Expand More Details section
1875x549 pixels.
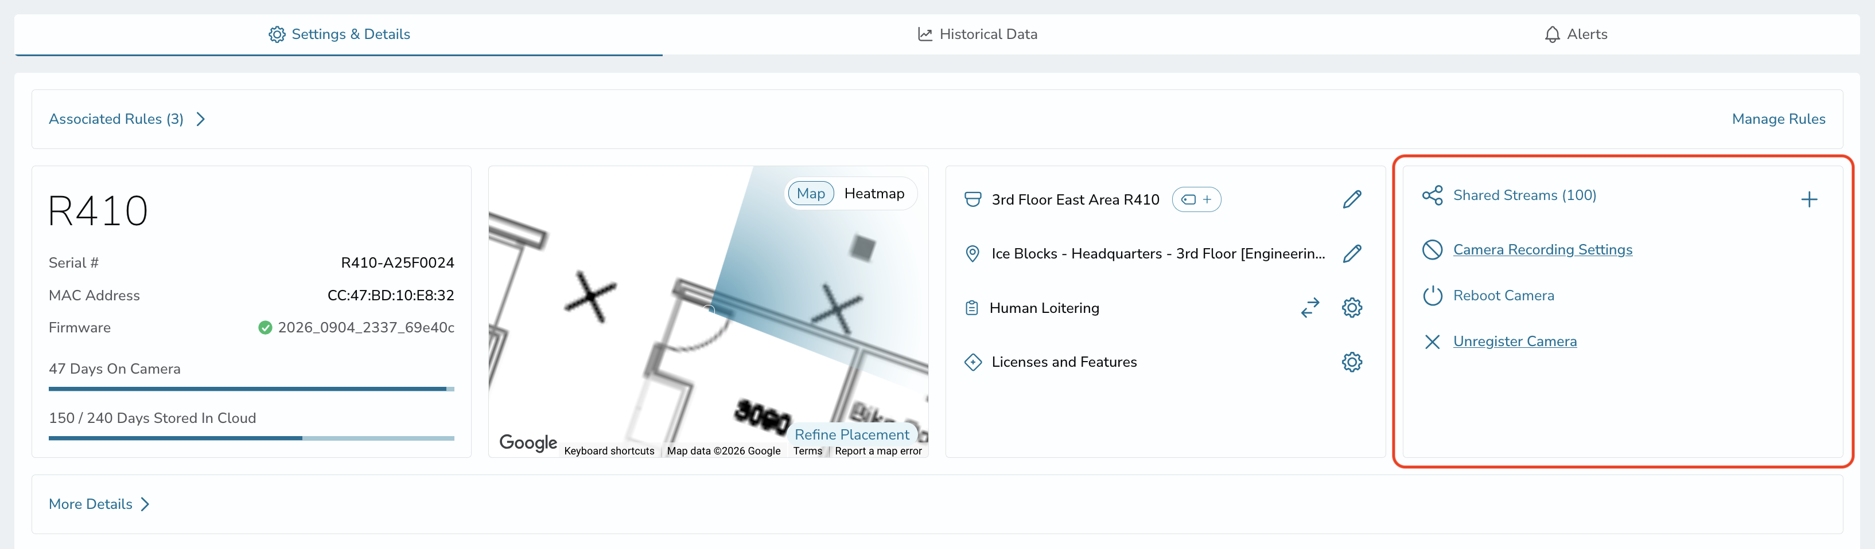click(x=99, y=505)
